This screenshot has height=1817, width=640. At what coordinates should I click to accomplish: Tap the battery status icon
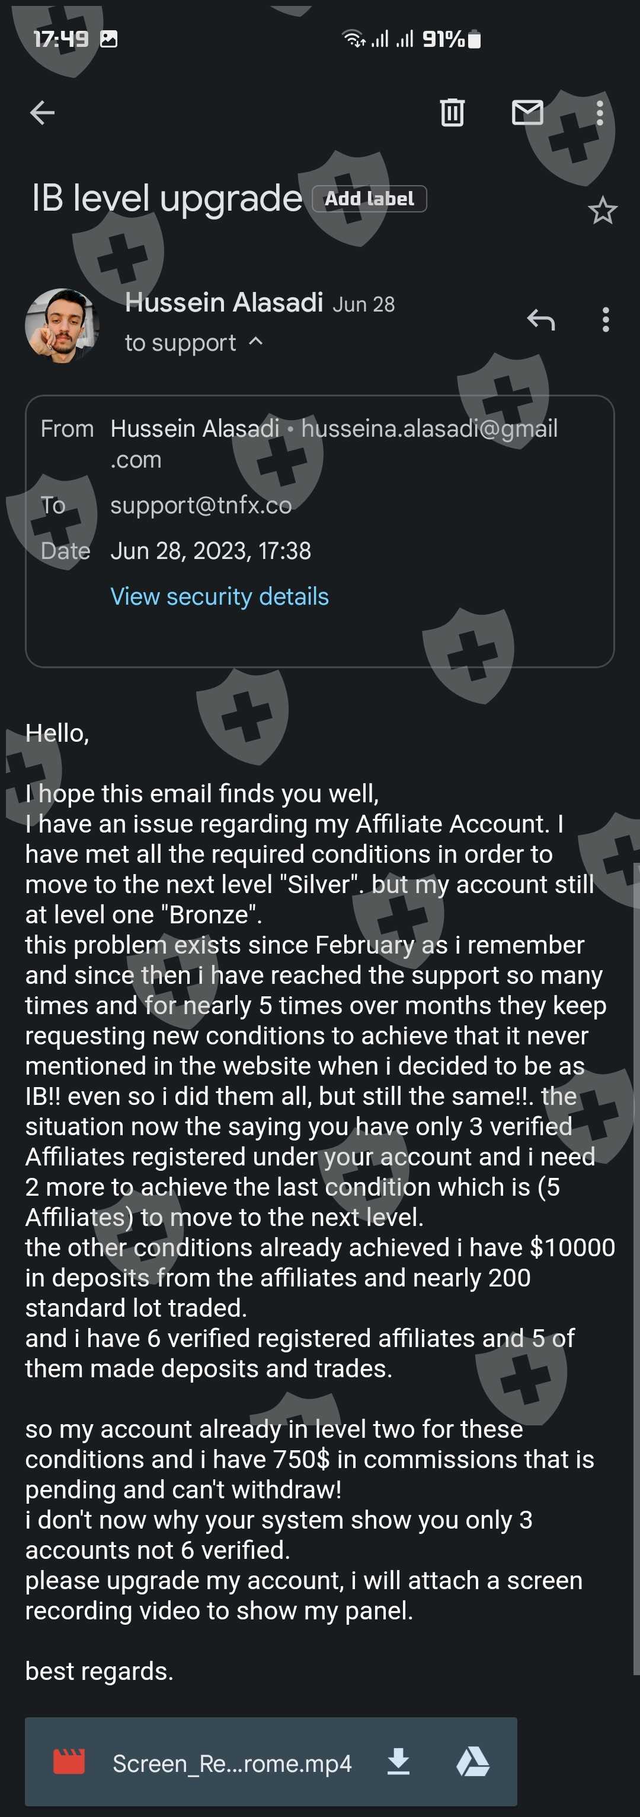coord(475,39)
